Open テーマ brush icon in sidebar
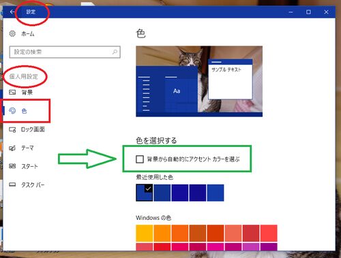This screenshot has width=341, height=258. [x=12, y=148]
